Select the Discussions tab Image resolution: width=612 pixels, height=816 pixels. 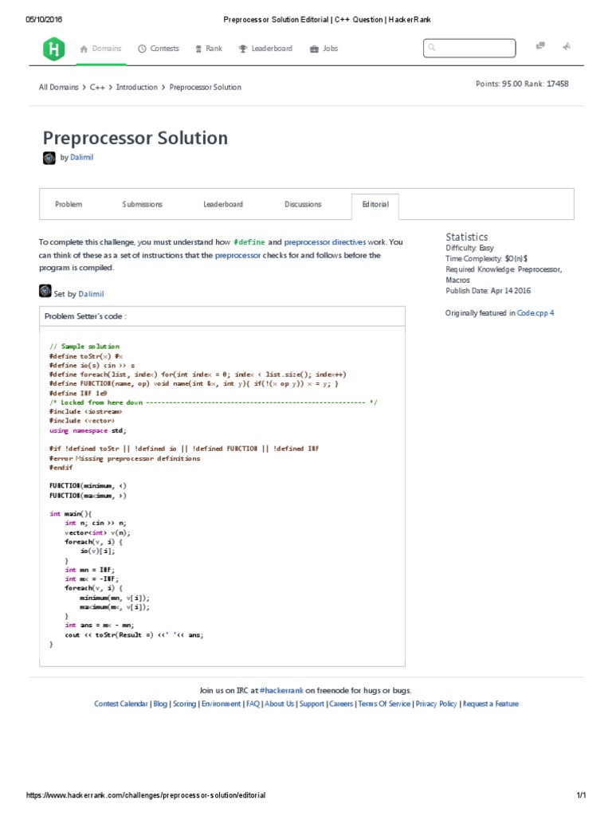303,204
